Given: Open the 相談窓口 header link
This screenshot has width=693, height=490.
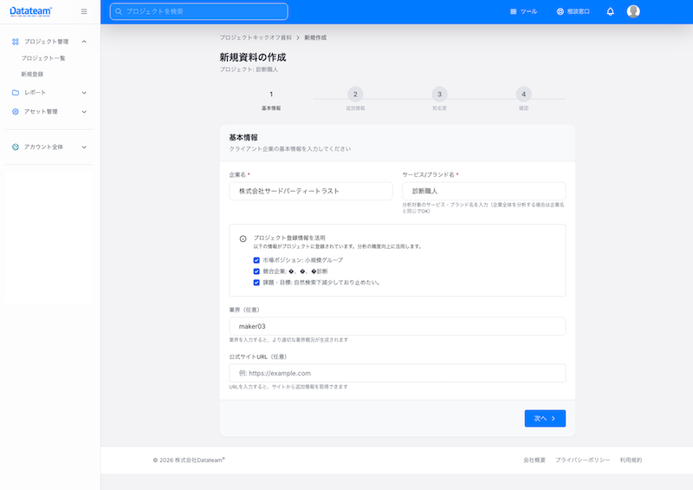Looking at the screenshot, I should click(x=573, y=11).
